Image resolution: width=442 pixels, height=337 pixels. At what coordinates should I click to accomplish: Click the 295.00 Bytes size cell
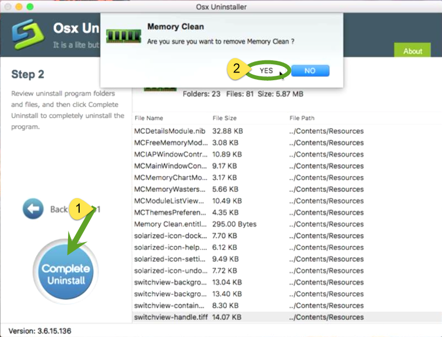(234, 224)
